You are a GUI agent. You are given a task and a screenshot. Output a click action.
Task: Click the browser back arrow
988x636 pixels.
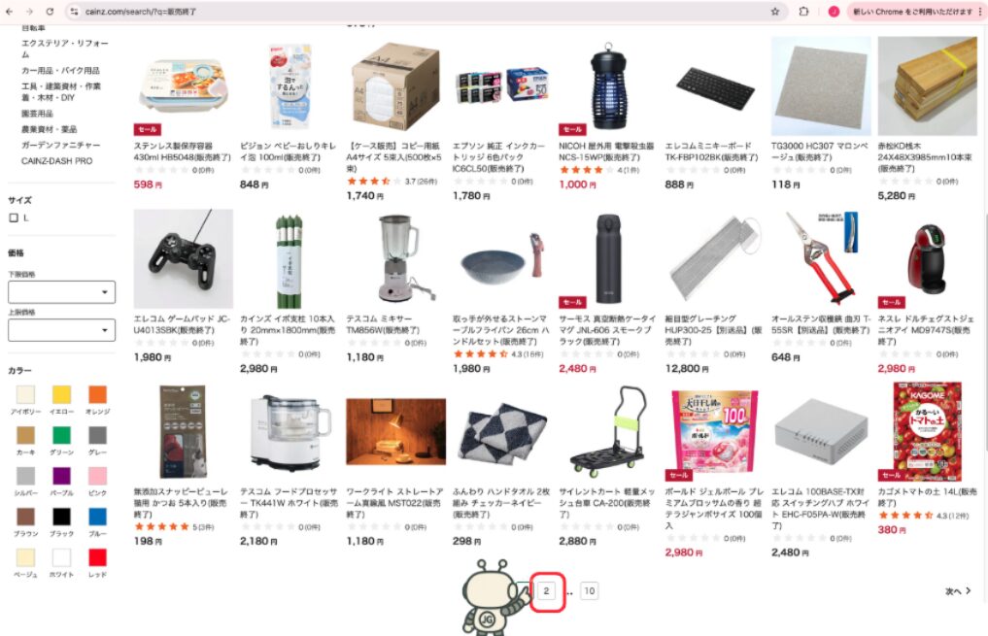pos(10,12)
